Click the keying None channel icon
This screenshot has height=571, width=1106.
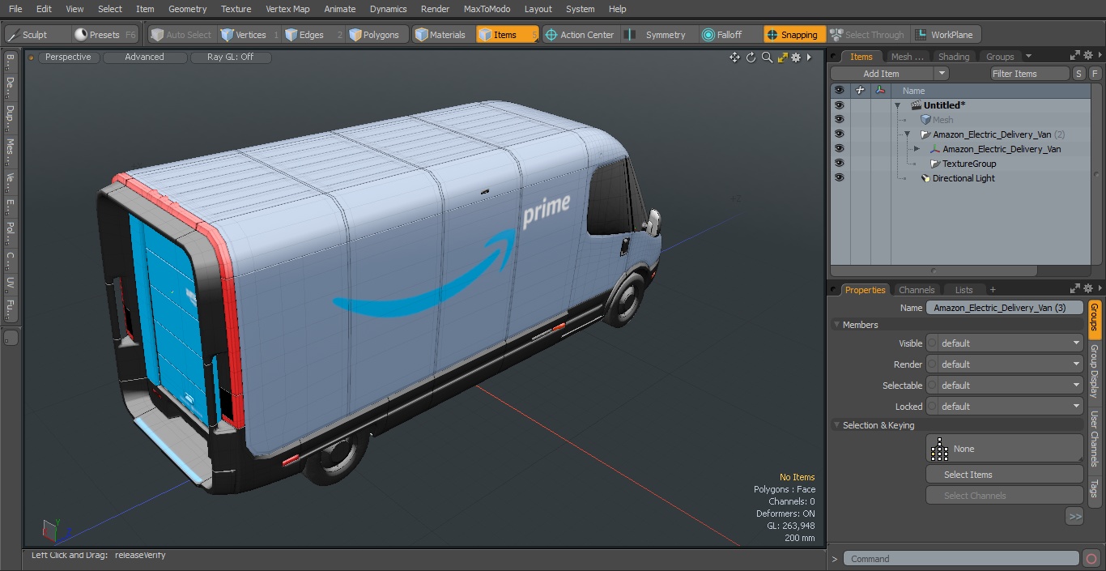click(939, 449)
